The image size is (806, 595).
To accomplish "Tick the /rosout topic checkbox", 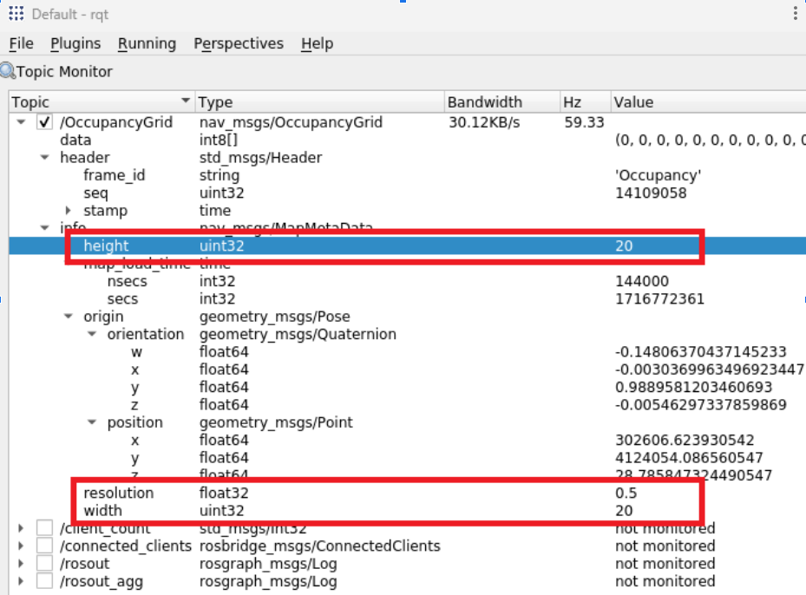I will [x=45, y=564].
